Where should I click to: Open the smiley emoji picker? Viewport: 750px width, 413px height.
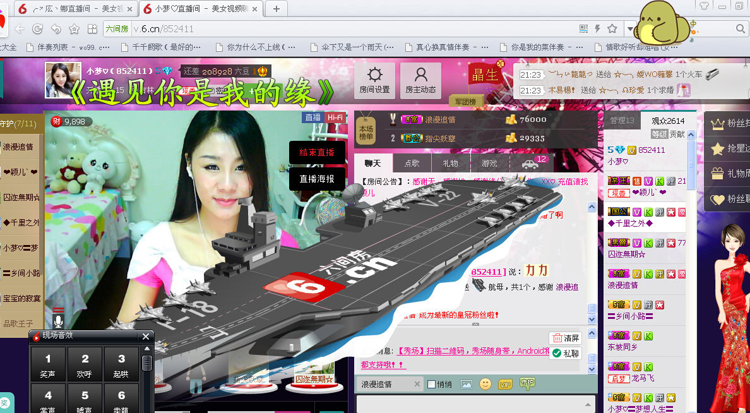(x=485, y=384)
